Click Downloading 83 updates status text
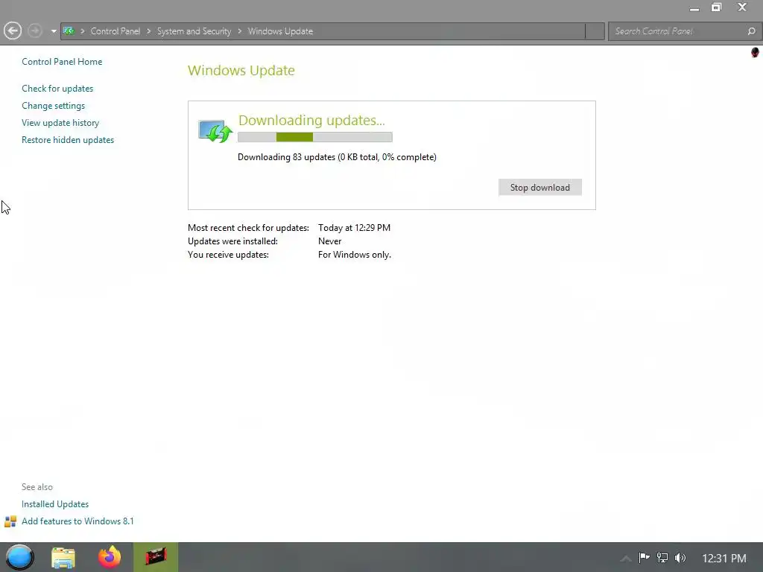 pos(337,157)
